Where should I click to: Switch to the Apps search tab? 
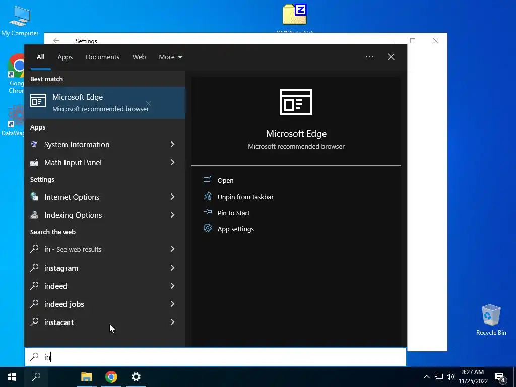65,57
